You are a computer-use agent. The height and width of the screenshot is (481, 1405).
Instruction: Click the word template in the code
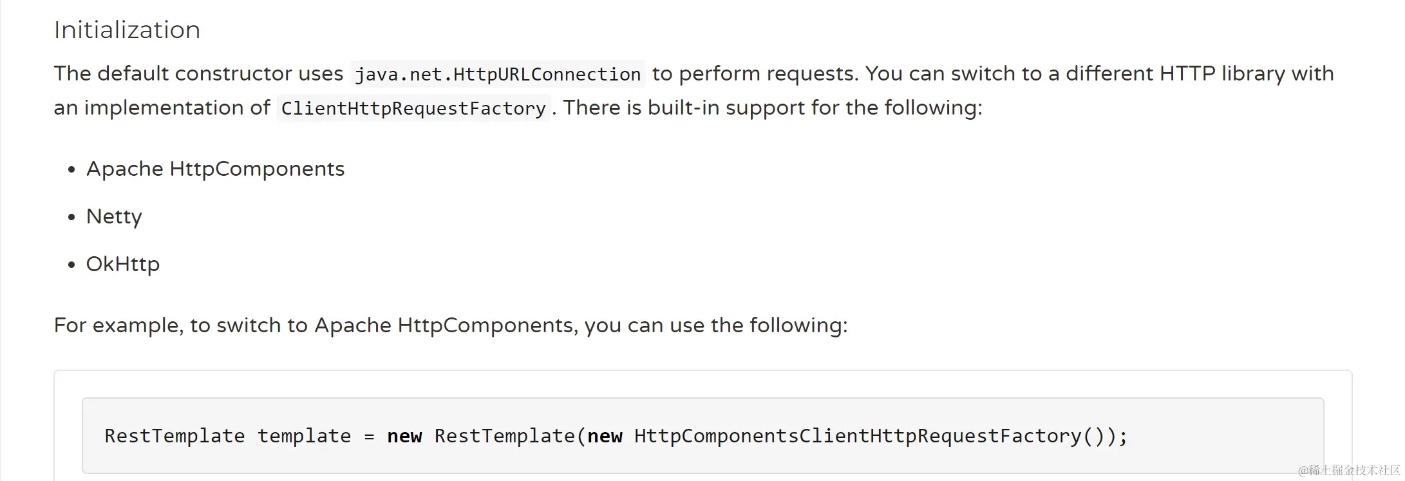pyautogui.click(x=305, y=437)
